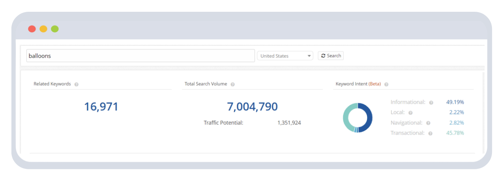The width and height of the screenshot is (503, 181).
Task: Click help icon beside Navigational intent
Action: [428, 123]
